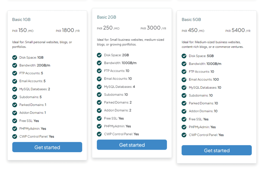Select the Basic 2GB plan title
263x174 pixels.
click(x=106, y=17)
